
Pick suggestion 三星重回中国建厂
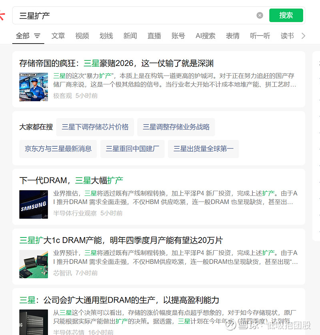point(132,149)
